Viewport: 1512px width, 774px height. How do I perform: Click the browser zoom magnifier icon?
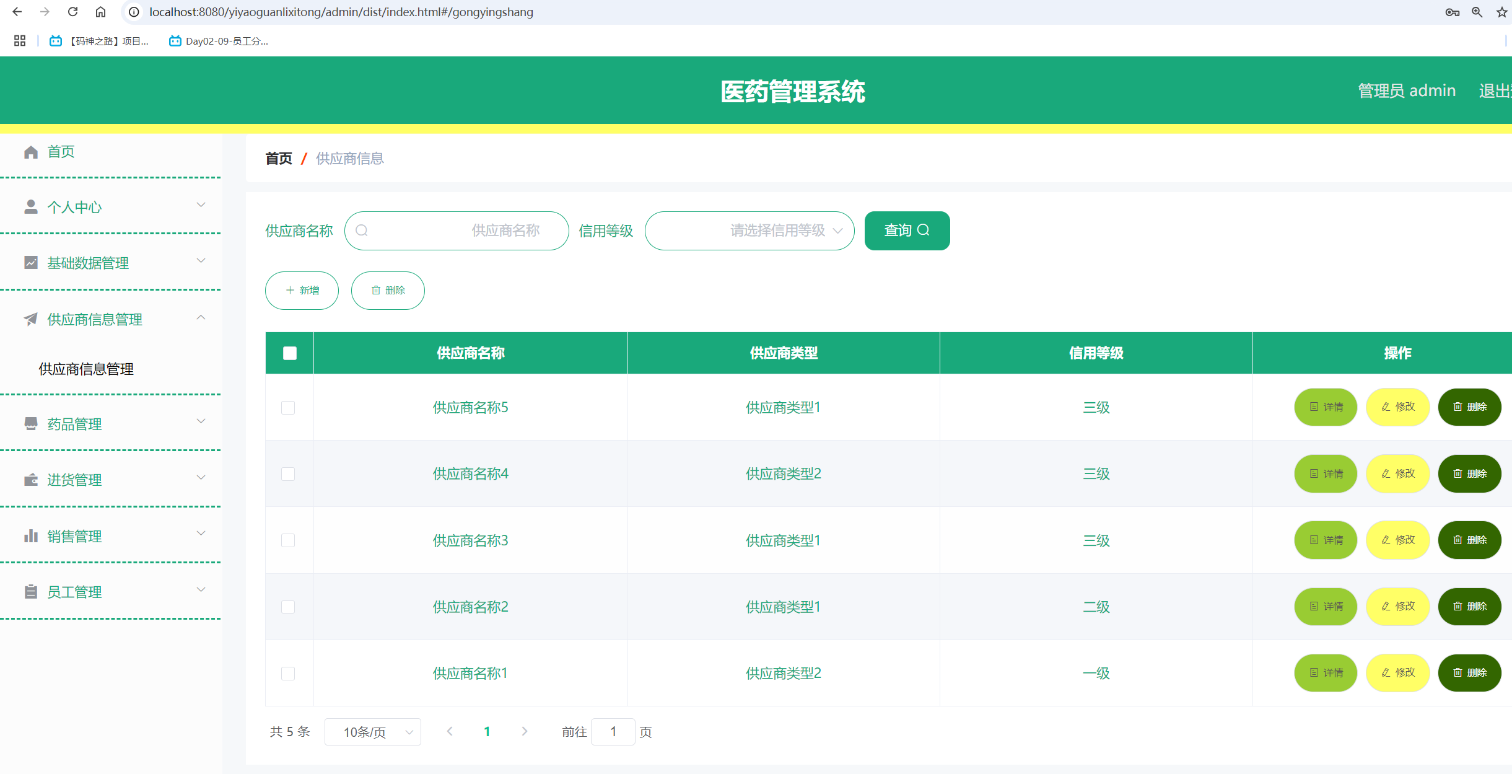(1477, 12)
